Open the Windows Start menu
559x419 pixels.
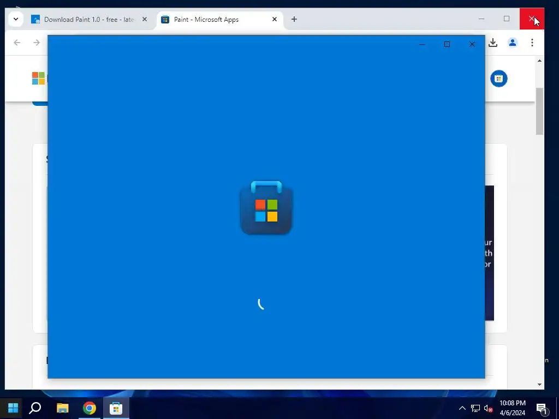(13, 408)
